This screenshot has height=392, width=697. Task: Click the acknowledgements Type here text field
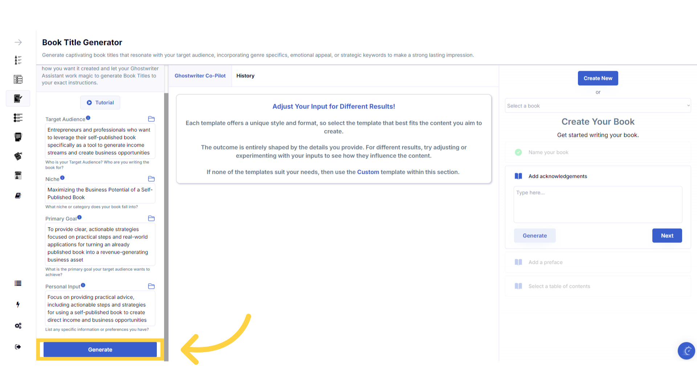click(598, 204)
